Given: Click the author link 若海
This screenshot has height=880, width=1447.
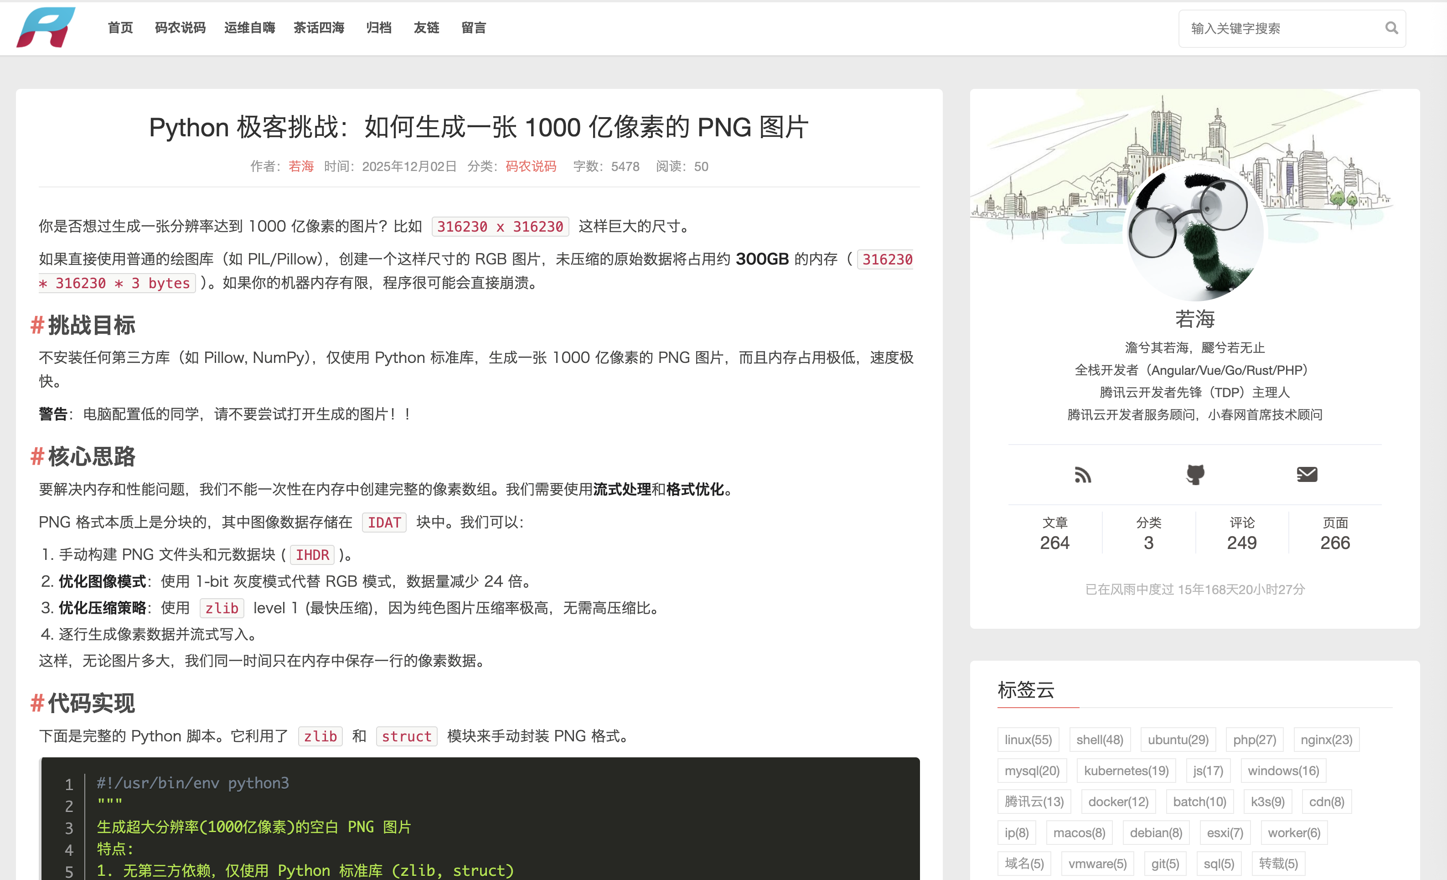Looking at the screenshot, I should coord(301,166).
